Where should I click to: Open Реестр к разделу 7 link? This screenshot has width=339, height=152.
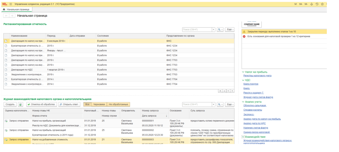253,93
